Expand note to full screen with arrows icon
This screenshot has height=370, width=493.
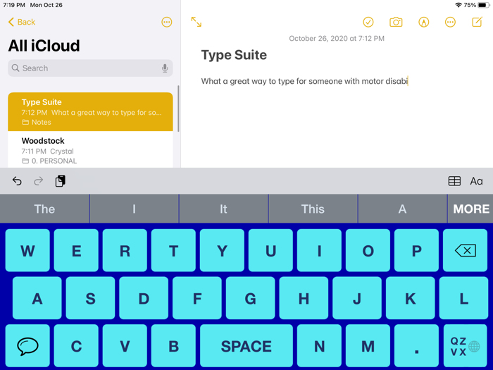coord(196,22)
